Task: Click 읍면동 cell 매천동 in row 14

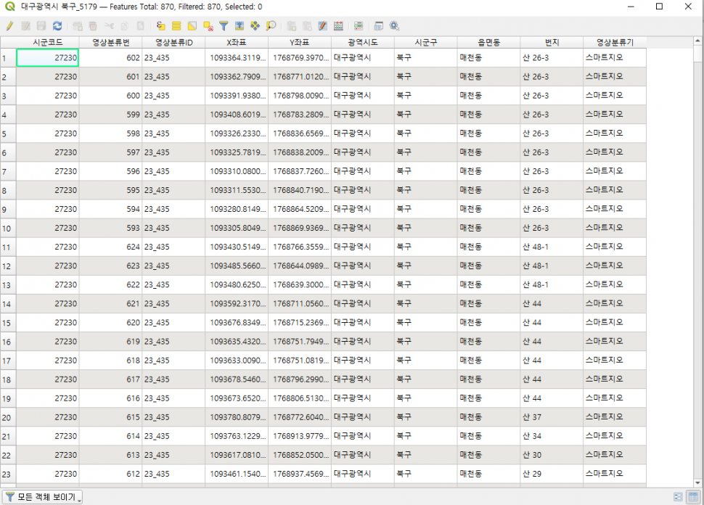Action: (x=488, y=304)
